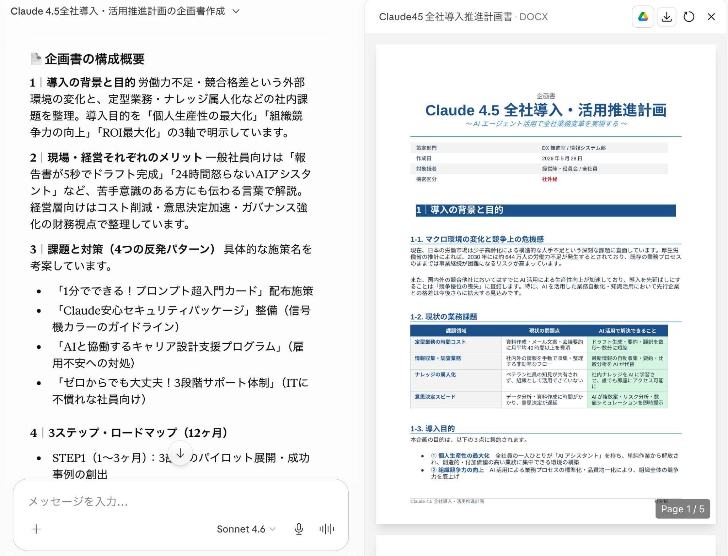Image resolution: width=728 pixels, height=556 pixels.
Task: Click bullet 'Claude安心セキュリティパッケージ' item
Action: 182,318
